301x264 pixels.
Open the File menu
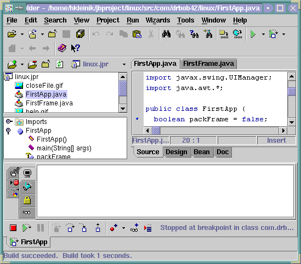click(x=12, y=20)
